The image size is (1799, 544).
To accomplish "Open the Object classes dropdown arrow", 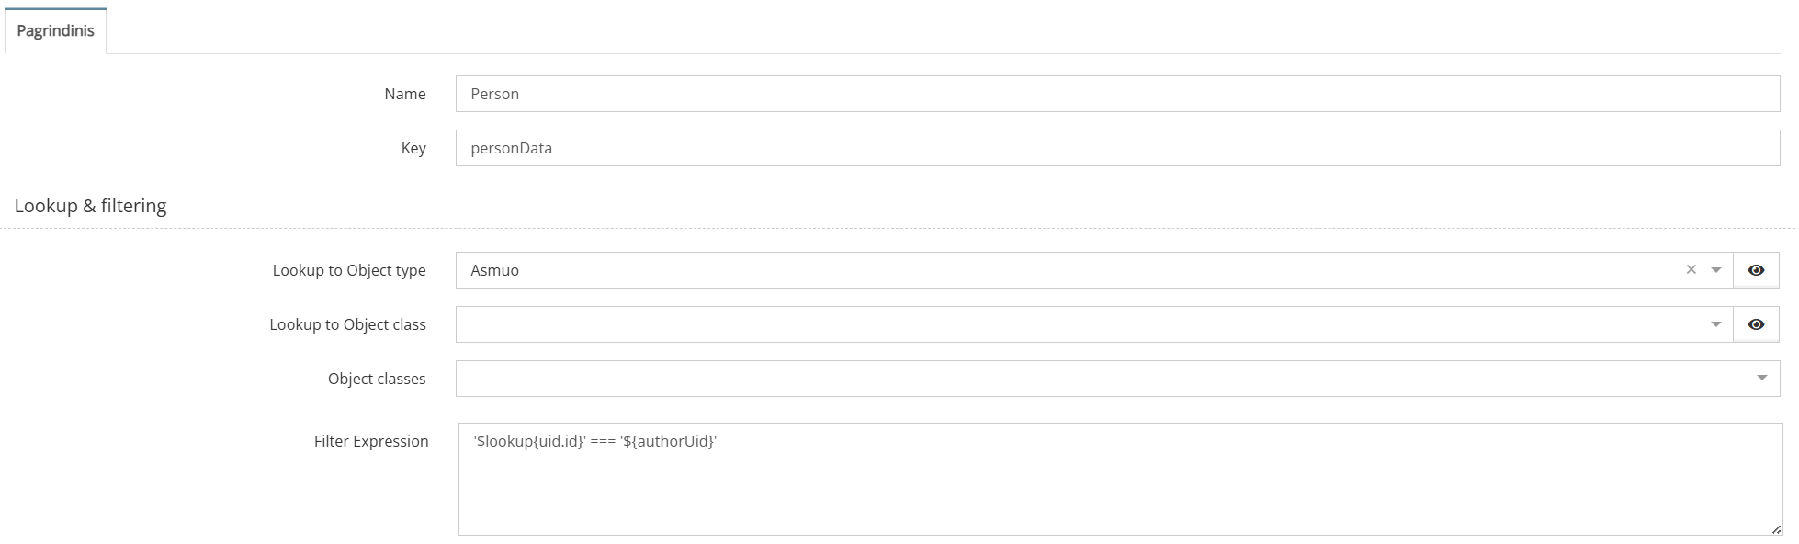I will [1761, 379].
